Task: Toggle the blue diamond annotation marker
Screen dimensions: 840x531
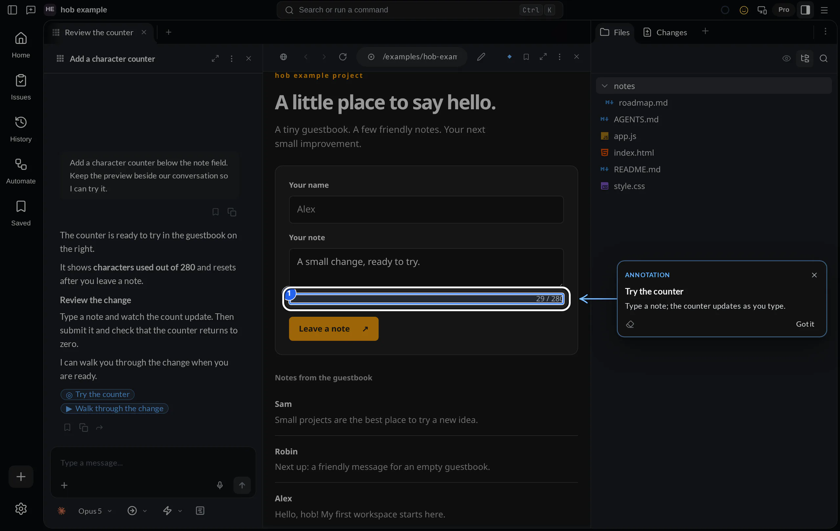Action: coord(509,56)
